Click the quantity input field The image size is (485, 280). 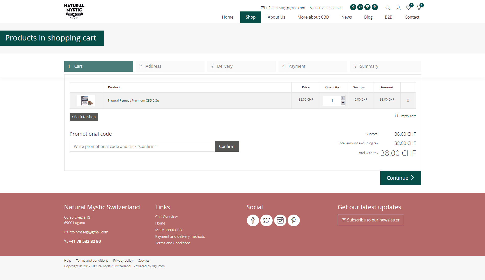pos(332,101)
